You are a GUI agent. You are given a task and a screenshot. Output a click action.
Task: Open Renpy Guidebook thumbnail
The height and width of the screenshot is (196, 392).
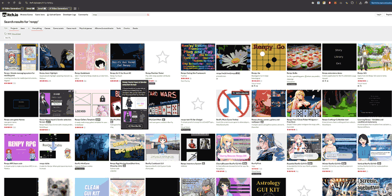(x=92, y=57)
